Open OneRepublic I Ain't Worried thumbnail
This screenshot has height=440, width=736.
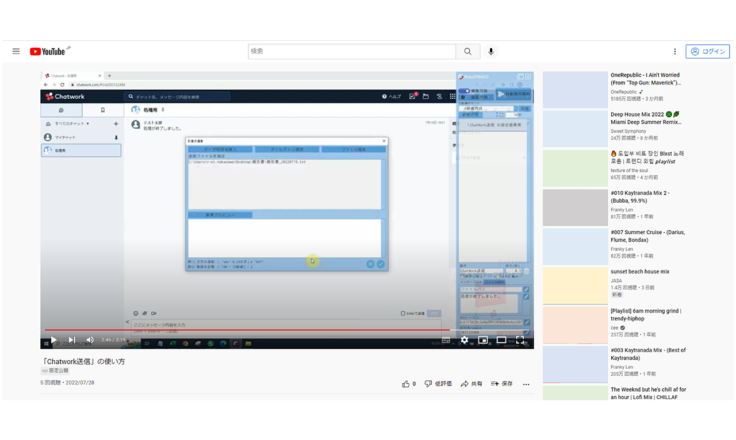[x=575, y=90]
